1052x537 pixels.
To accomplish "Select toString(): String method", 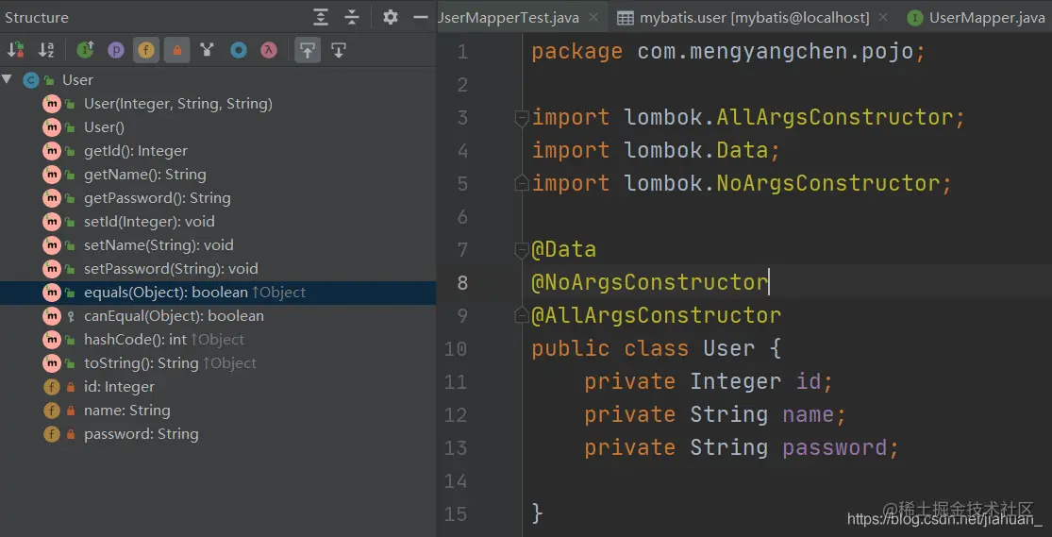I will [218, 362].
